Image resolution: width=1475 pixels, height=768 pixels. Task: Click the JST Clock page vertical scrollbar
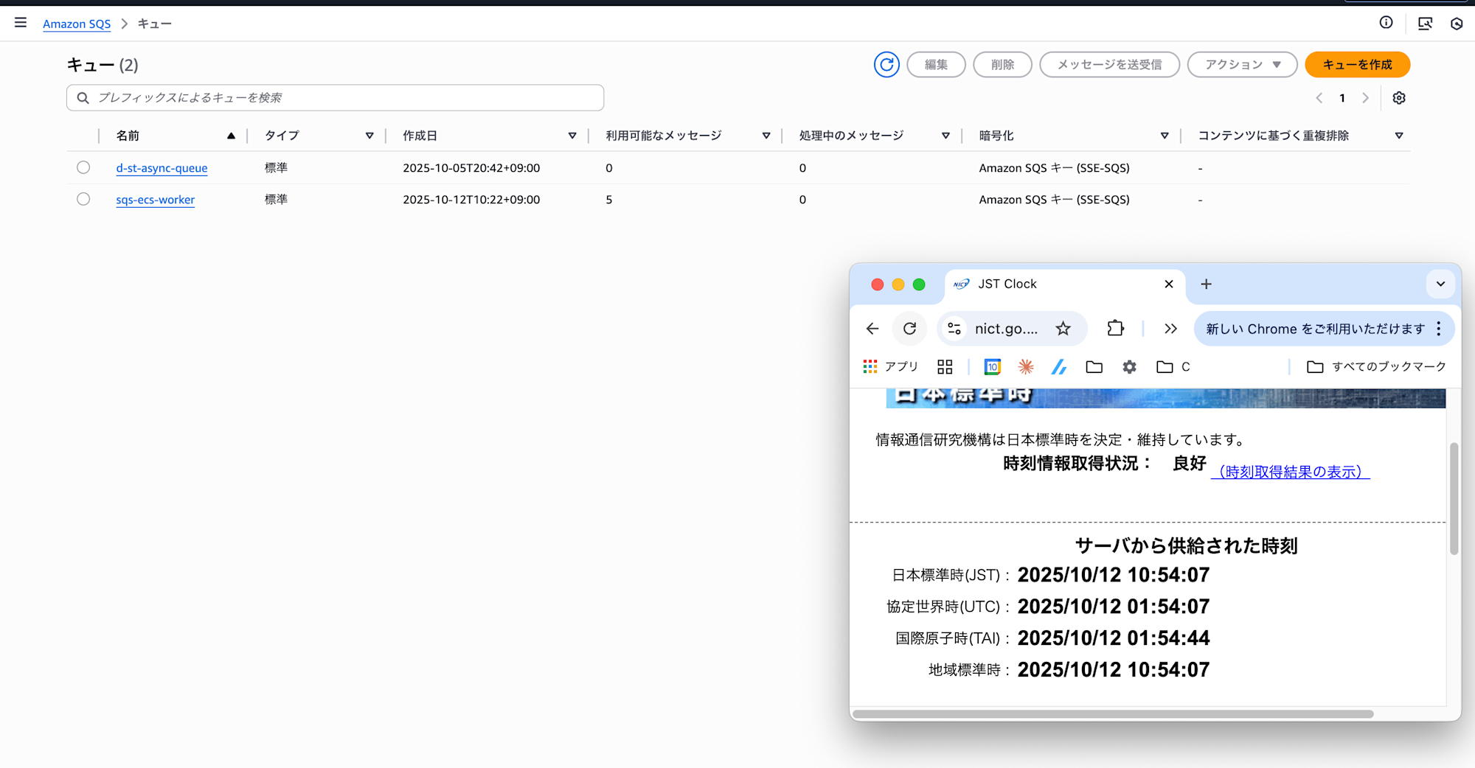click(1454, 498)
